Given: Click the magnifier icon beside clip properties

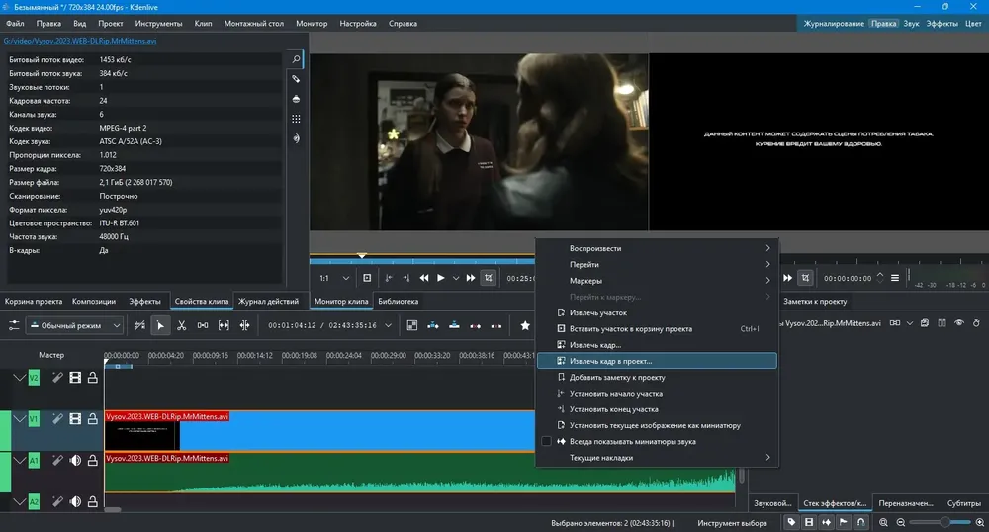Looking at the screenshot, I should pos(296,59).
